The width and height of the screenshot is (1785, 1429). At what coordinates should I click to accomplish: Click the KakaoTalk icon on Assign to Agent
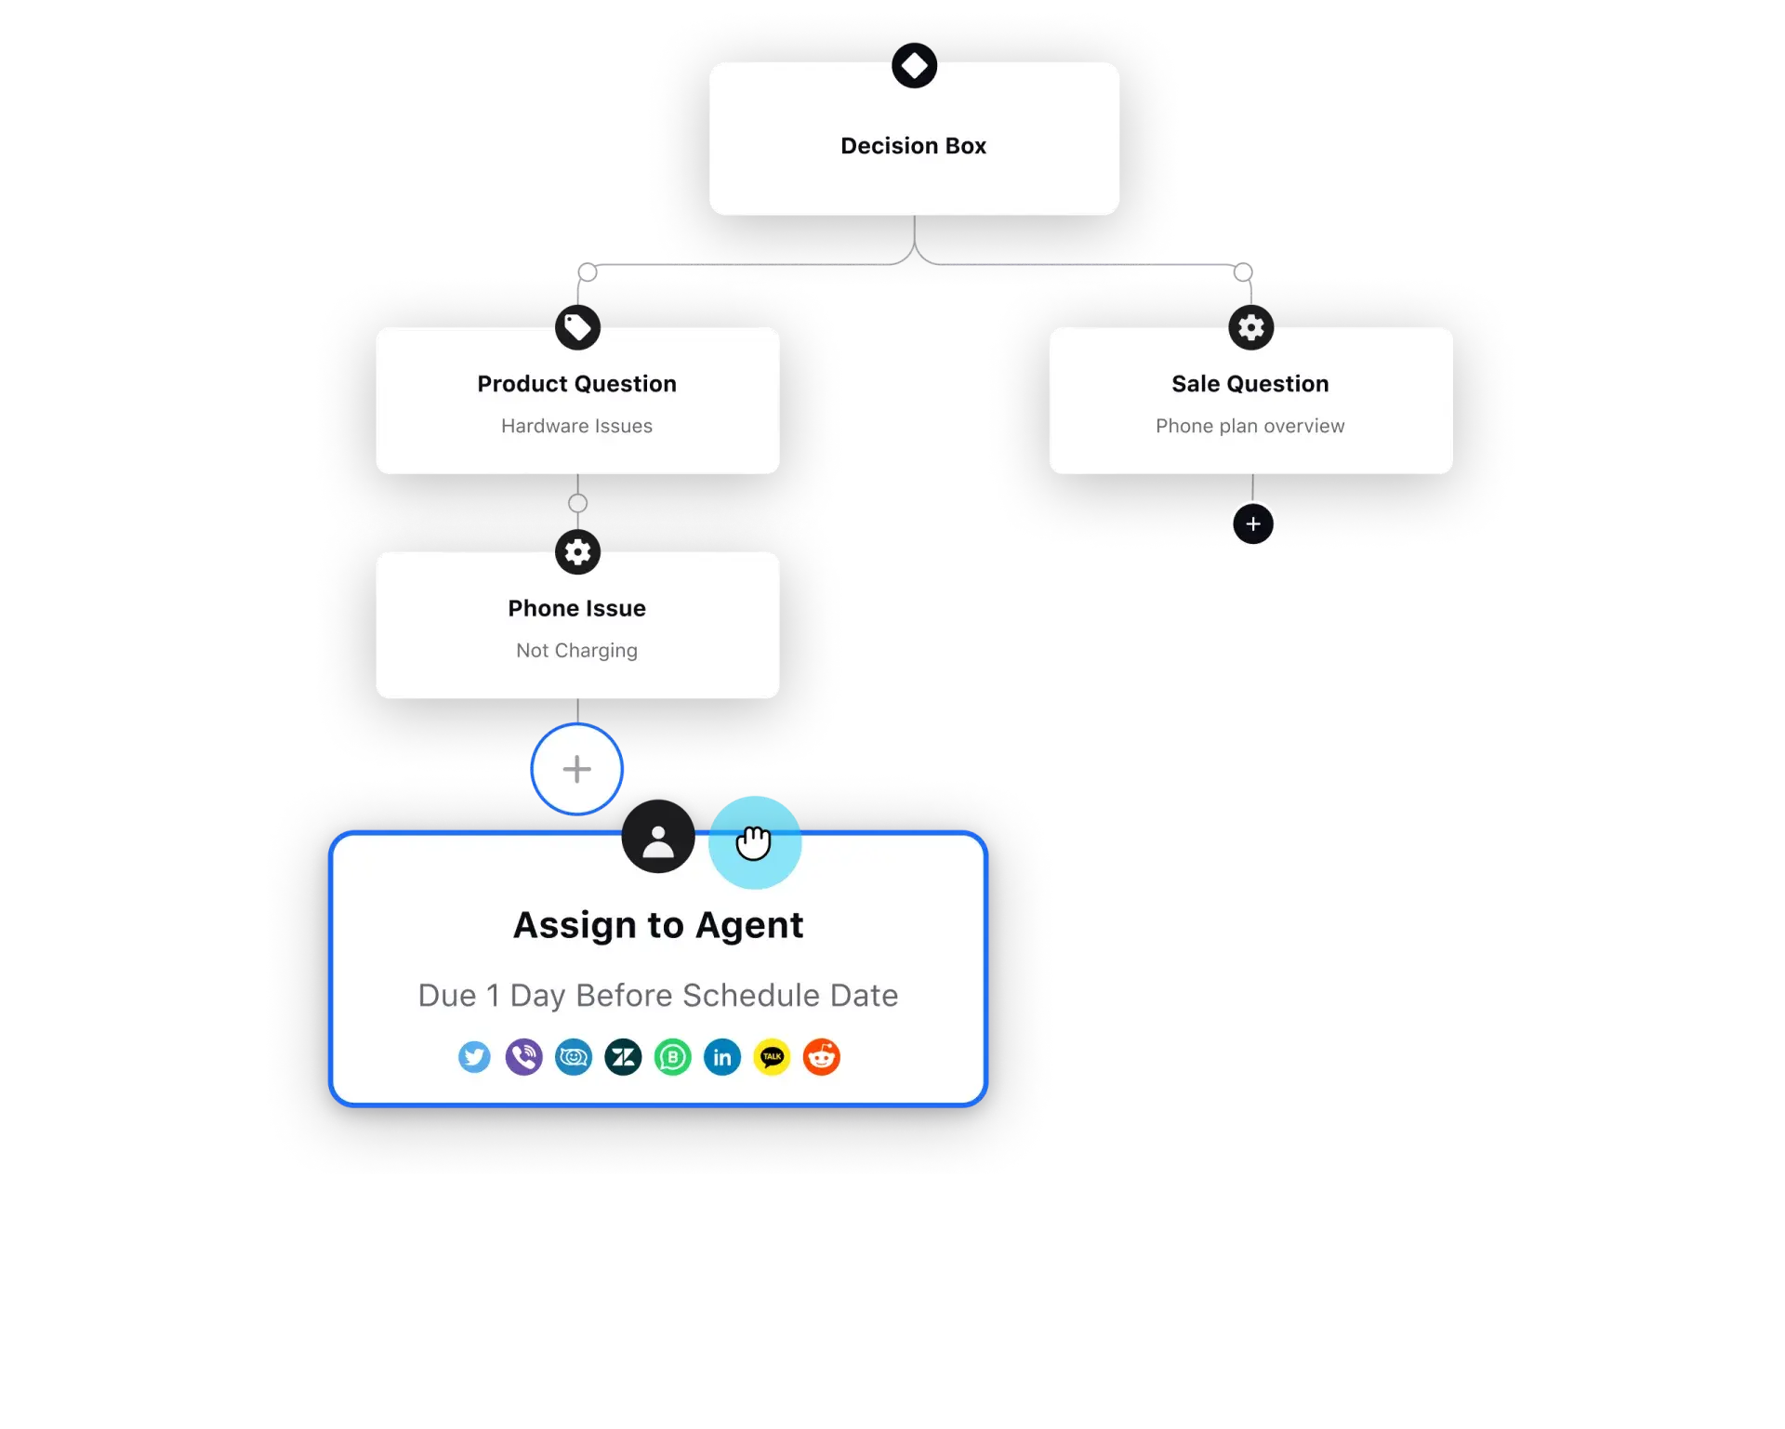[x=770, y=1057]
